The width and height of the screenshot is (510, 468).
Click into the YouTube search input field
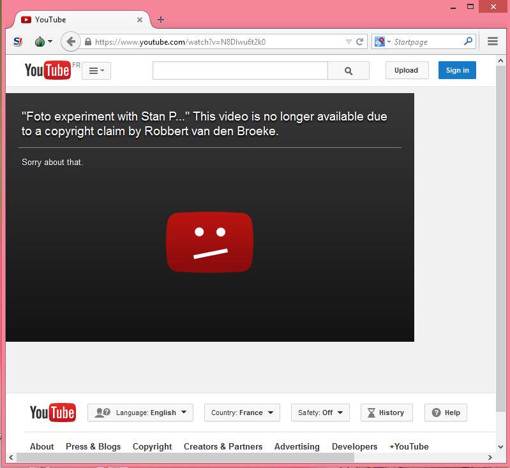pyautogui.click(x=240, y=71)
